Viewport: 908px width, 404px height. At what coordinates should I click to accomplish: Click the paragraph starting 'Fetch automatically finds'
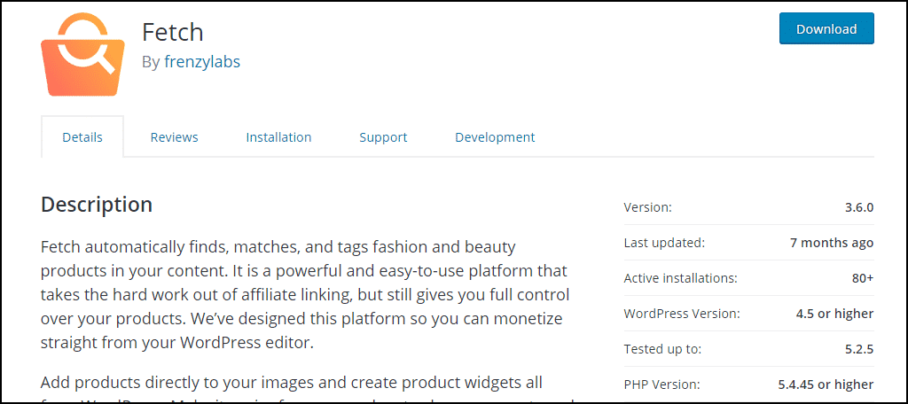tap(305, 295)
